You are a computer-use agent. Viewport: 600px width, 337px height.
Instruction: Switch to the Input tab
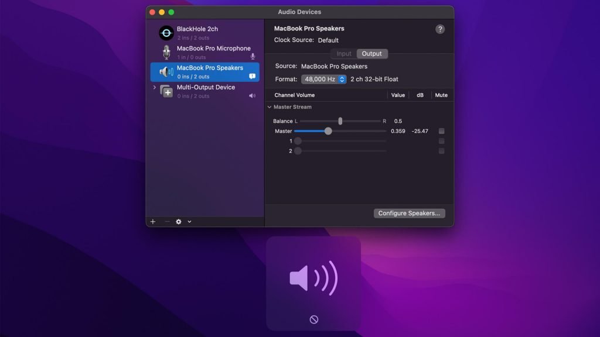pos(344,53)
